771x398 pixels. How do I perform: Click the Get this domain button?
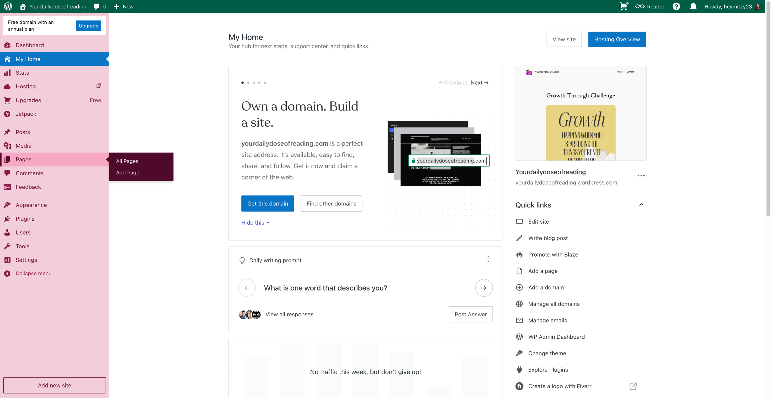click(x=267, y=204)
